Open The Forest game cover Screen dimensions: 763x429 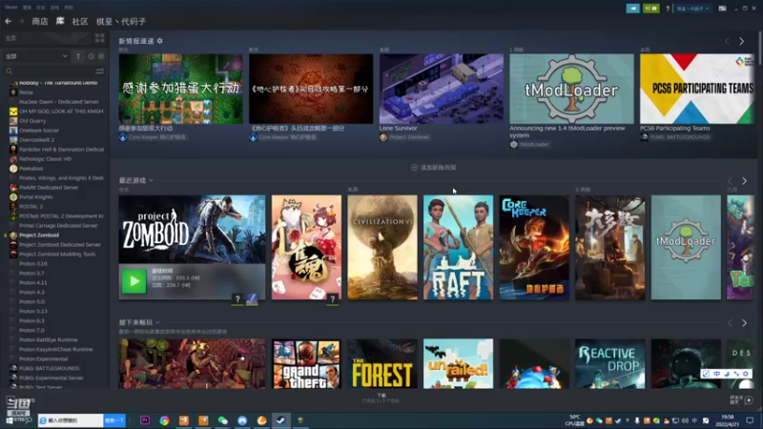click(x=382, y=364)
